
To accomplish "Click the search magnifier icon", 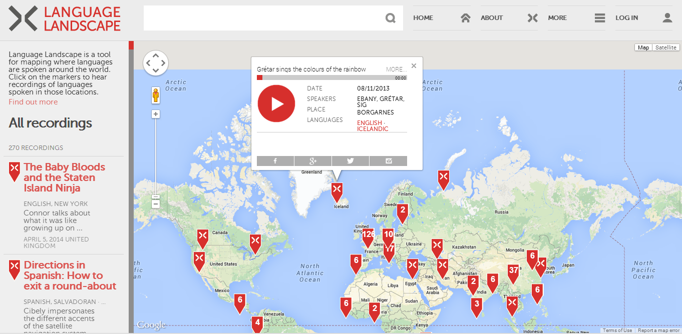I will [x=391, y=18].
